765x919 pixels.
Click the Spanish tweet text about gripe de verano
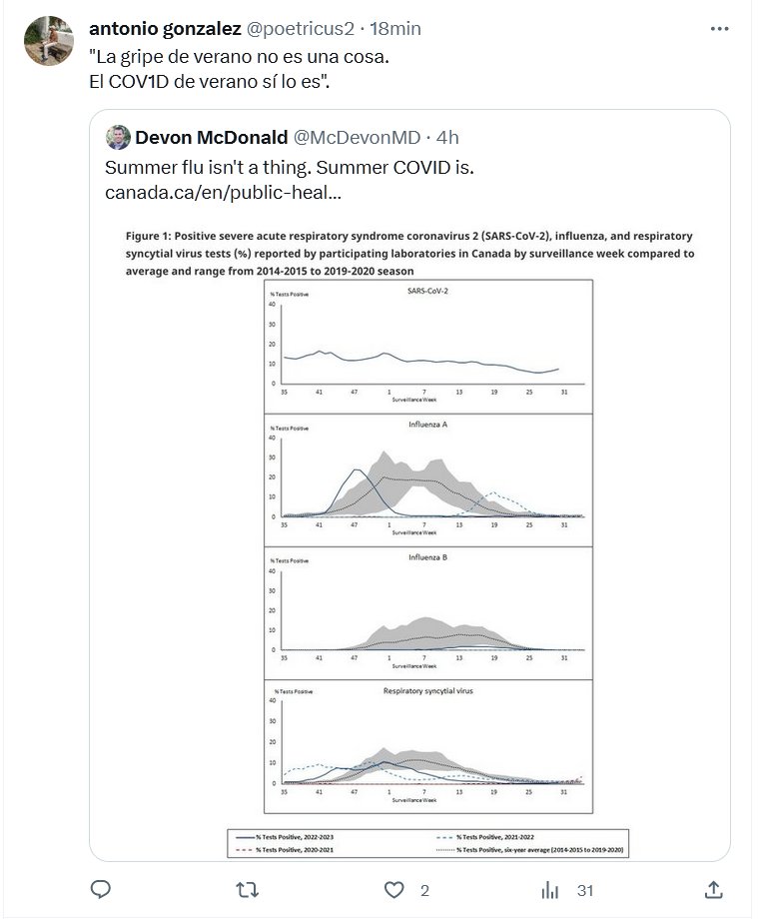[238, 57]
